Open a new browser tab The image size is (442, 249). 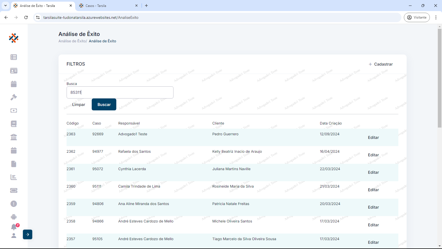(146, 6)
